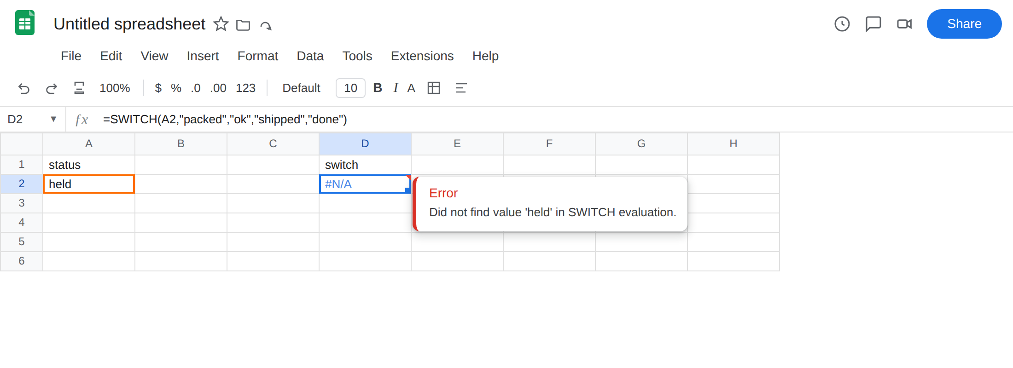1013x368 pixels.
Task: Open the text color picker
Action: [411, 88]
